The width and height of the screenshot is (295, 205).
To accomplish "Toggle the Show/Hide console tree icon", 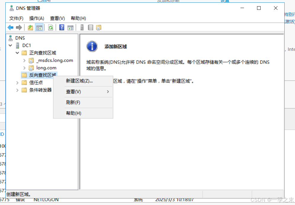I will 39,28.
